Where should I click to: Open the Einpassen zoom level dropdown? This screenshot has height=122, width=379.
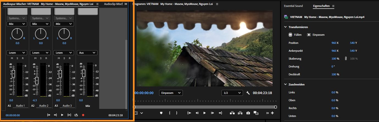click(x=171, y=93)
